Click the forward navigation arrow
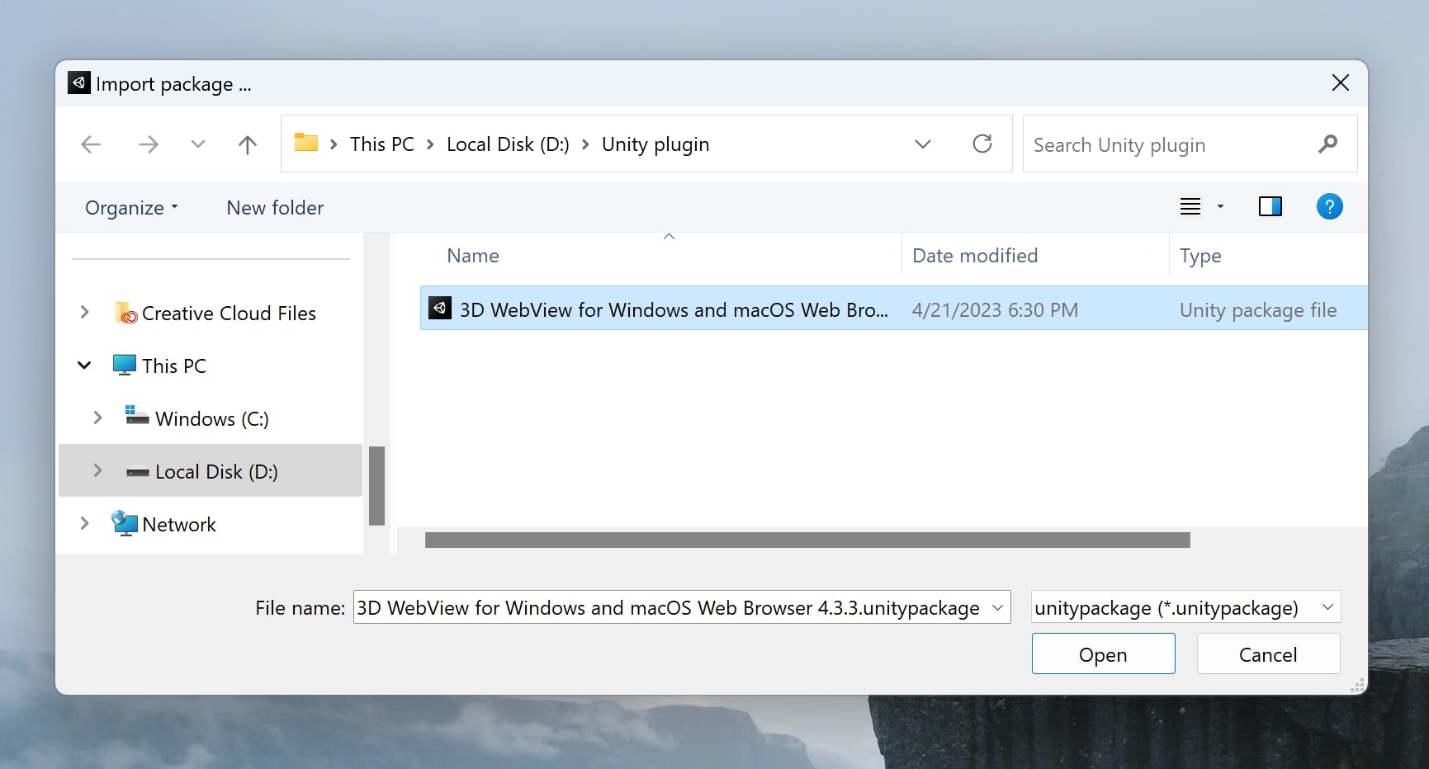Screen dimensions: 1429x769 click(148, 144)
